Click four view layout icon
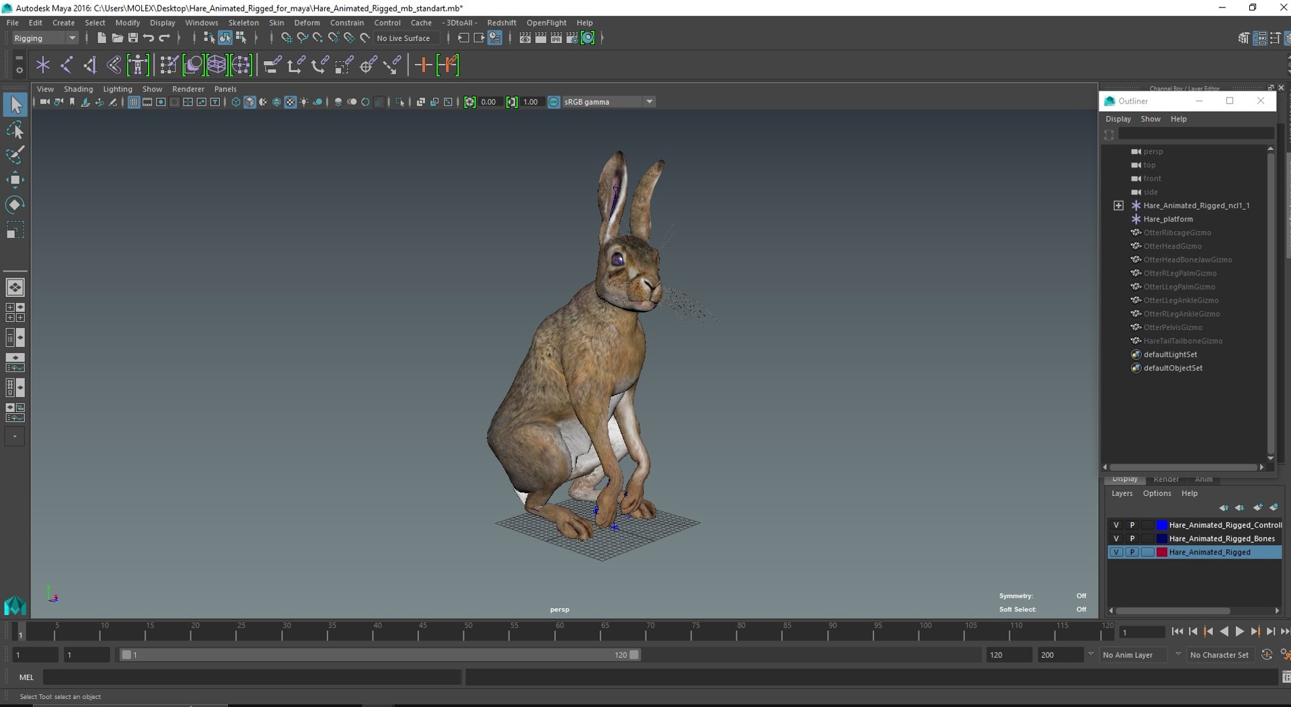Screen dimensions: 1291x707 15,313
